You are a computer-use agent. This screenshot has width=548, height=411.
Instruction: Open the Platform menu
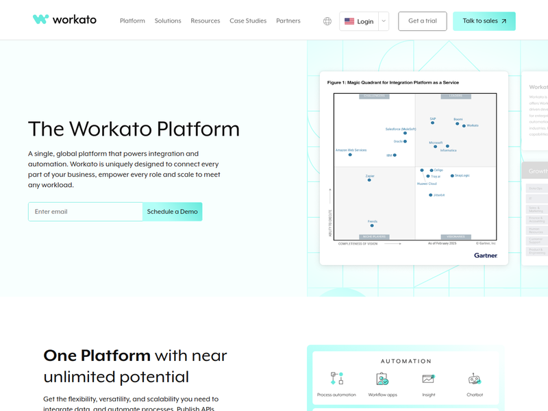click(132, 21)
